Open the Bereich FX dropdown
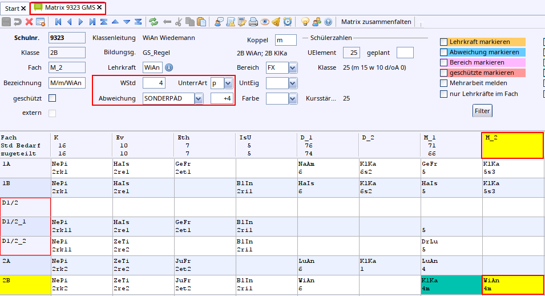545x296 pixels. pos(292,68)
